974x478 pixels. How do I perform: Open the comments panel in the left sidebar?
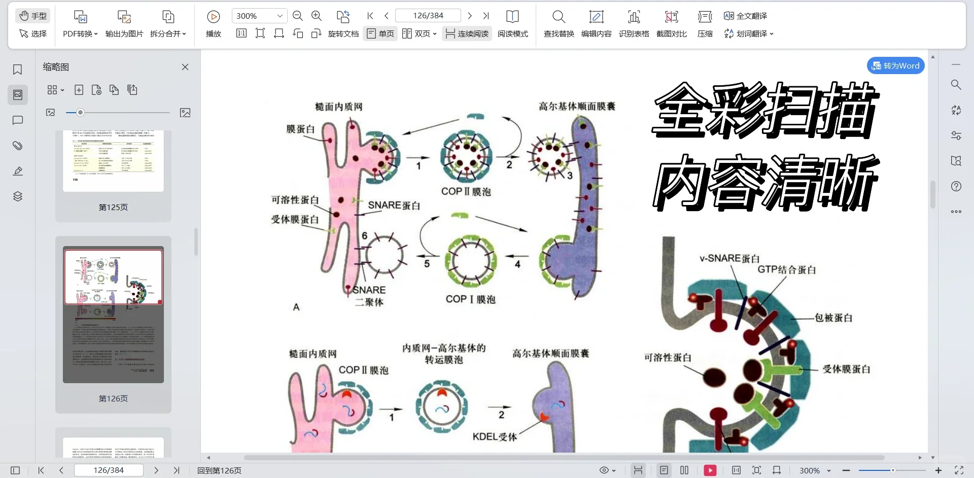(x=18, y=120)
